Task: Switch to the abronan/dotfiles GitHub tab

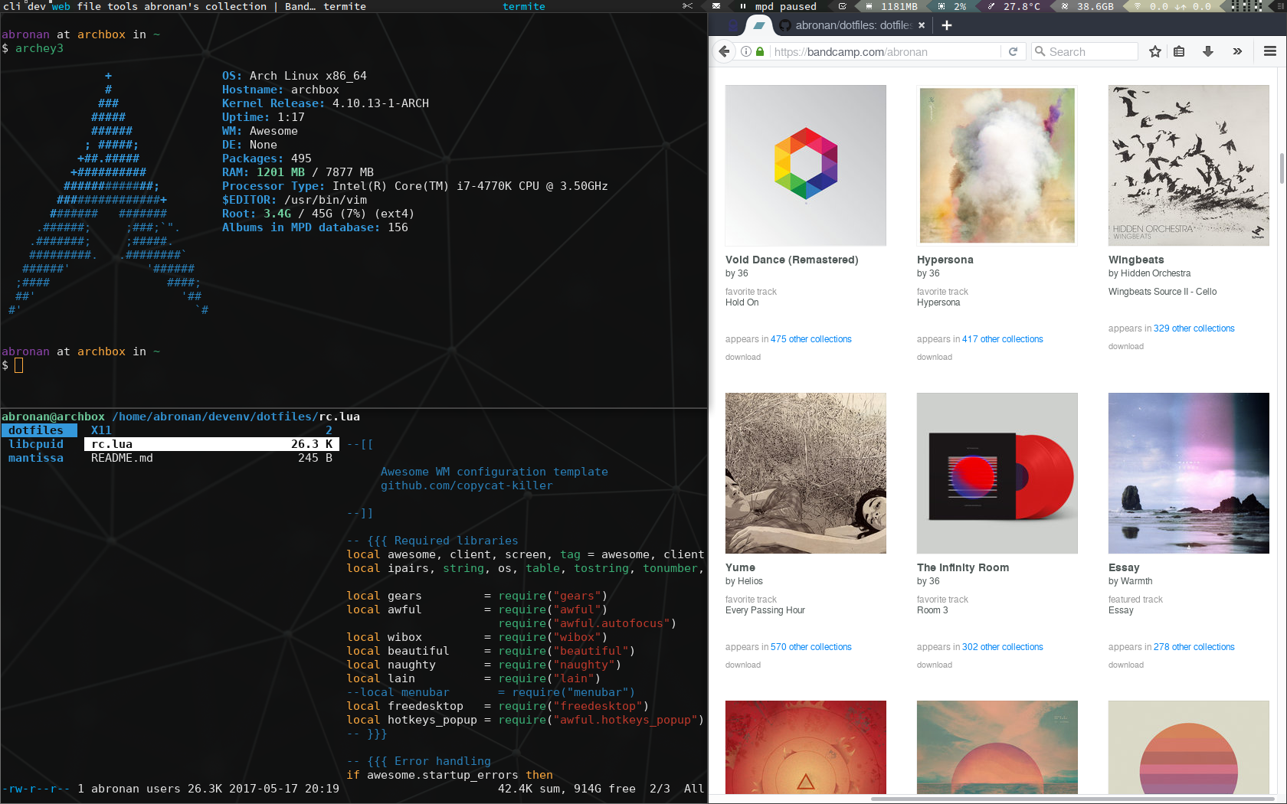Action: pos(853,25)
